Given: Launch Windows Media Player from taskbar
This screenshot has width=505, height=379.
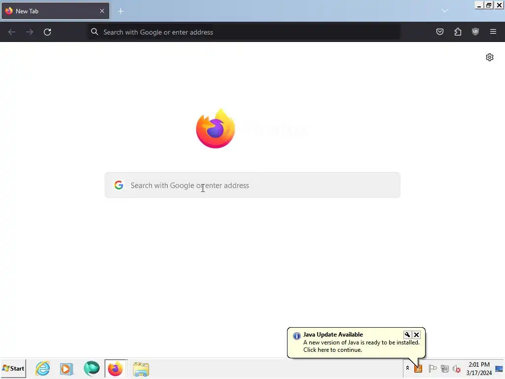Looking at the screenshot, I should click(67, 369).
